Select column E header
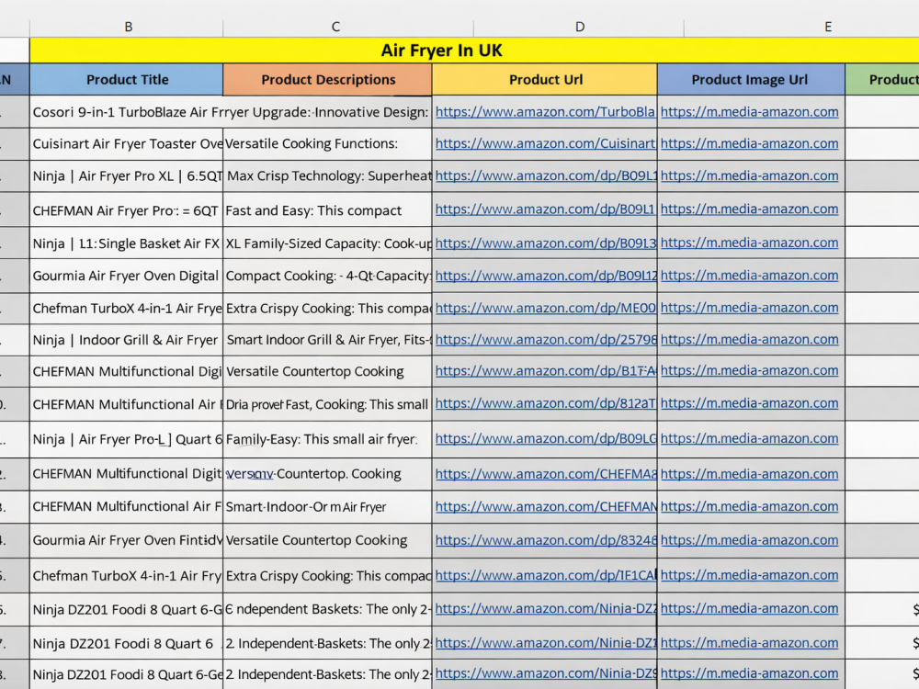 click(x=828, y=27)
